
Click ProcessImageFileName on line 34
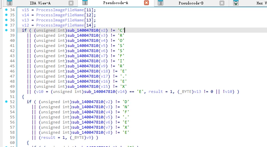pyautogui.click(x=60, y=10)
